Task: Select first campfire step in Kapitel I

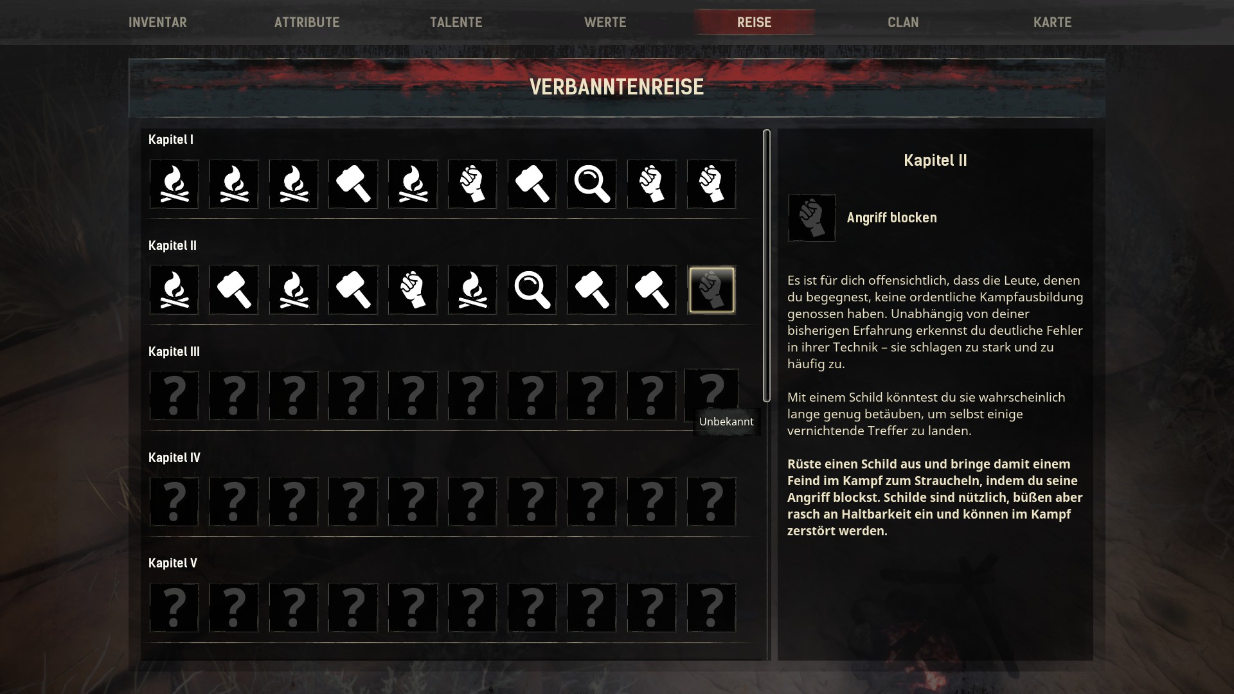Action: (x=174, y=184)
